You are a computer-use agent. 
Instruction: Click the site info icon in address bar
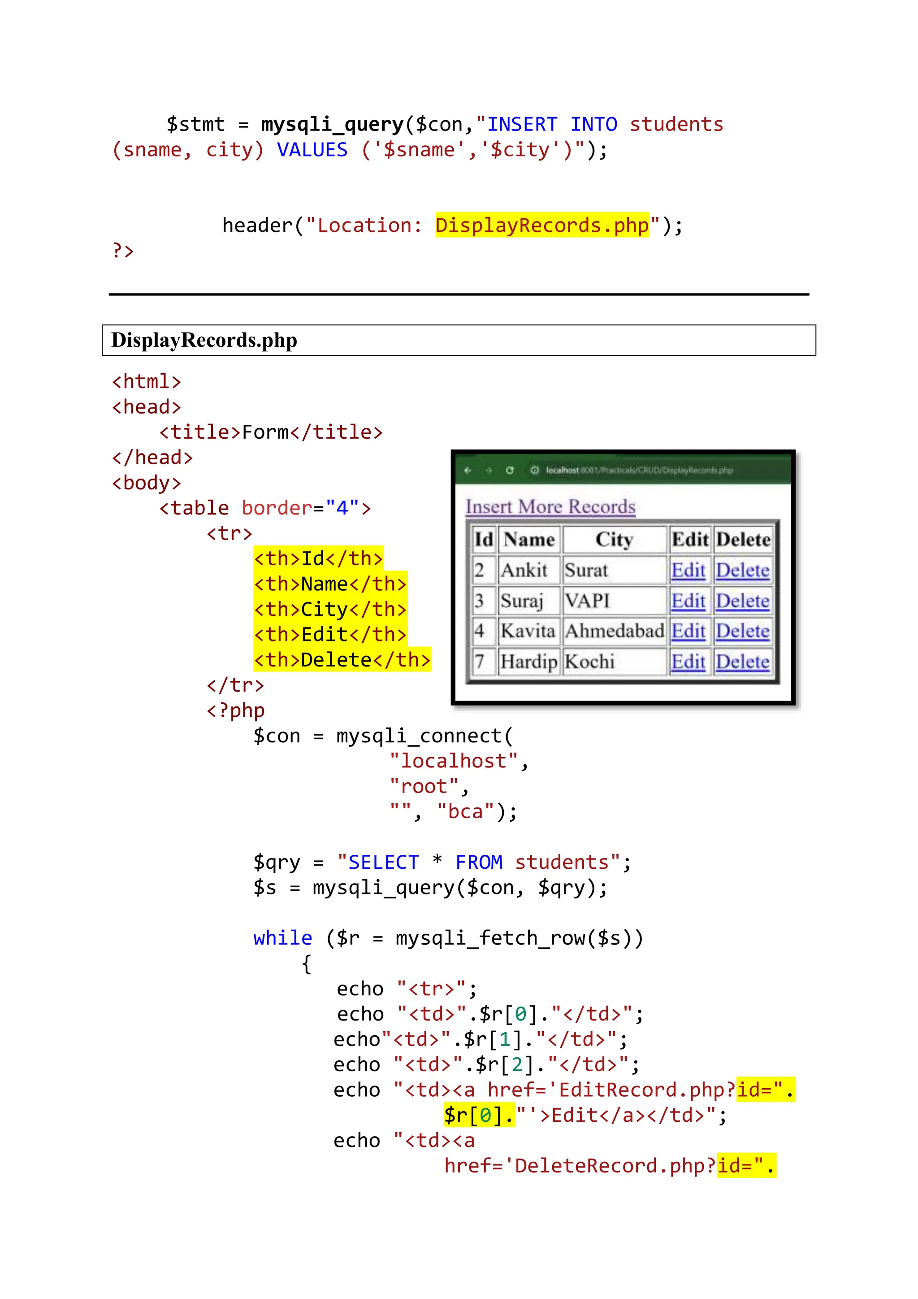[534, 470]
